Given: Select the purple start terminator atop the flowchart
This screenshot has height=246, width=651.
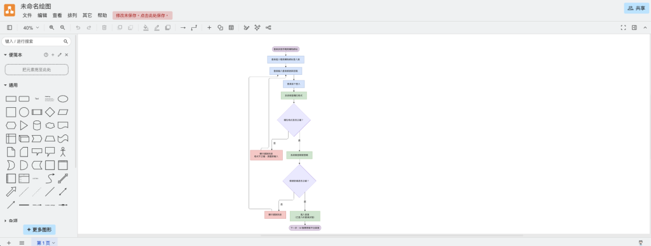Looking at the screenshot, I should coord(285,49).
